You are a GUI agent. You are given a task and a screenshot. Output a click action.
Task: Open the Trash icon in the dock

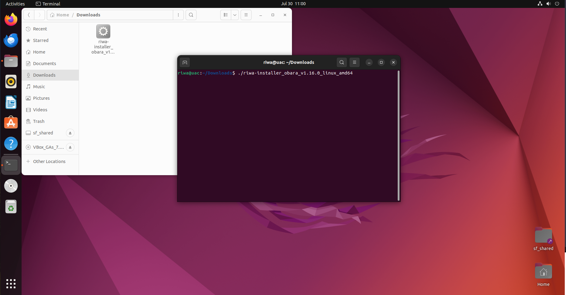pyautogui.click(x=11, y=207)
